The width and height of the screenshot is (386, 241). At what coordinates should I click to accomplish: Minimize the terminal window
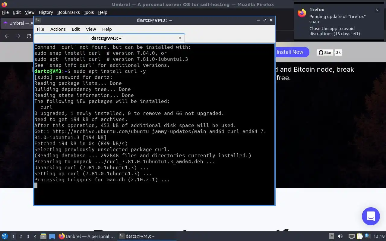pyautogui.click(x=258, y=20)
